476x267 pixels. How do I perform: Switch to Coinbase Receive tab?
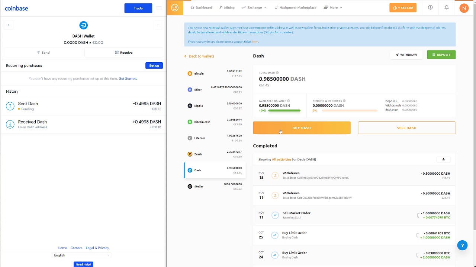pyautogui.click(x=124, y=53)
